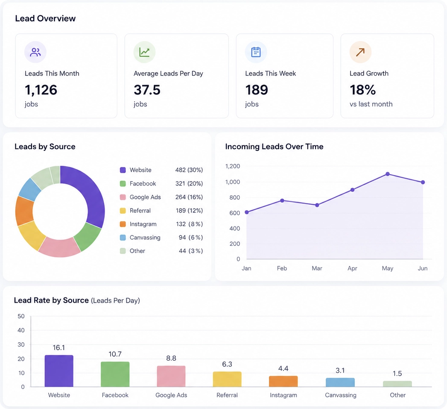Click the '132 (8%)' Instagram count
Image resolution: width=447 pixels, height=409 pixels.
(x=190, y=224)
